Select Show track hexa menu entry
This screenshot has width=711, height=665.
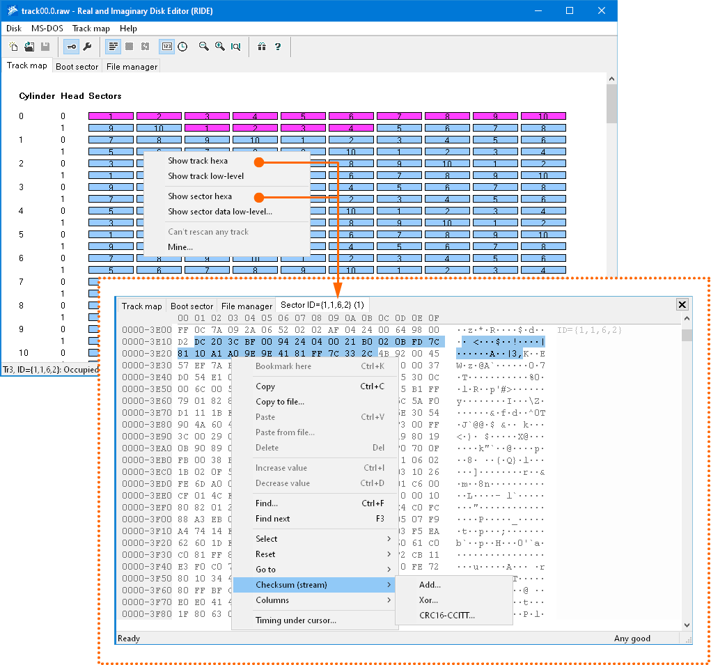pos(198,161)
